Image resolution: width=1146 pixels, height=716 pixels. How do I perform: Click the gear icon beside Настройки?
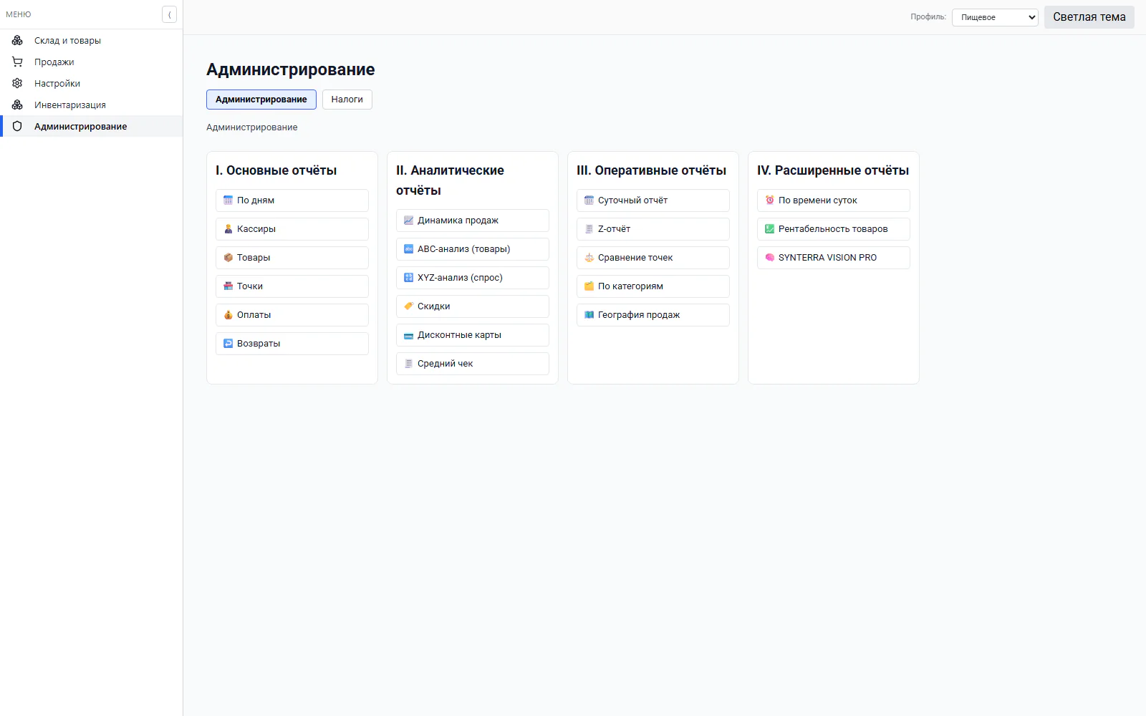pyautogui.click(x=17, y=83)
